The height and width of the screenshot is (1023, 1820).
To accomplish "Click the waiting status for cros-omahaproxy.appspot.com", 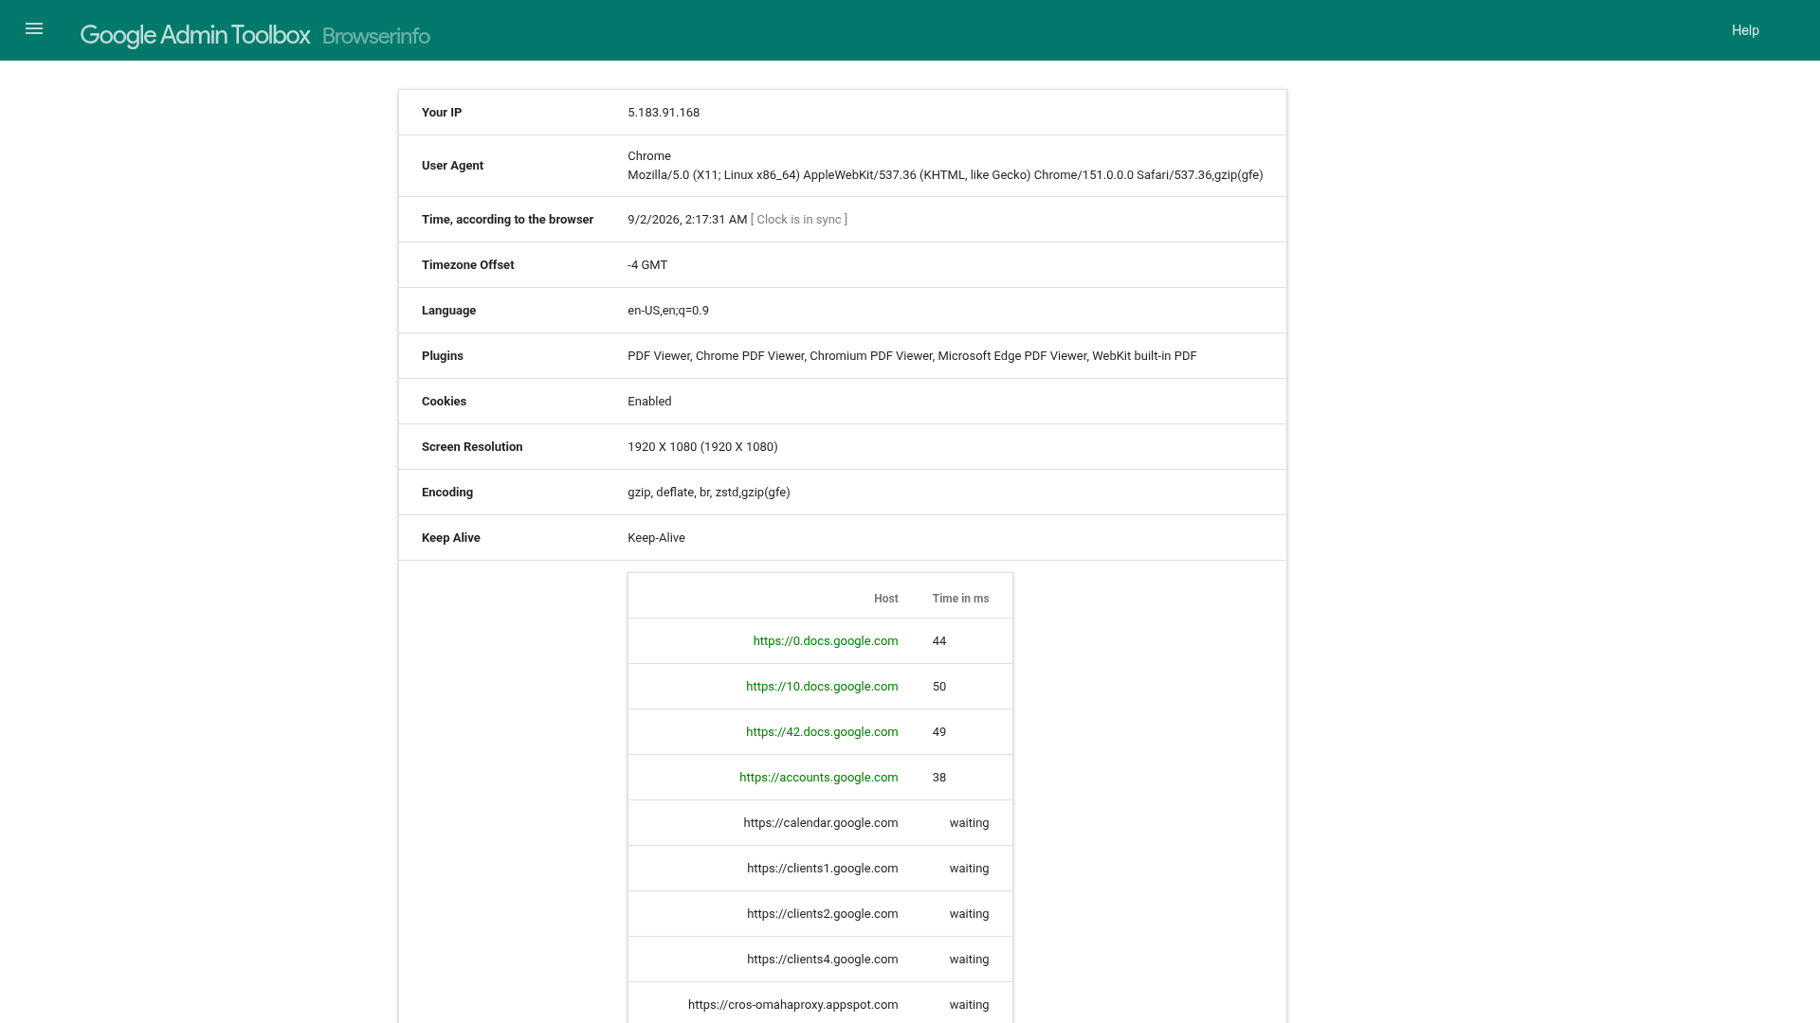I will click(969, 1005).
